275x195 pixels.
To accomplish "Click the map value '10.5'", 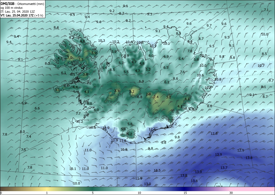I will [x=92, y=128].
